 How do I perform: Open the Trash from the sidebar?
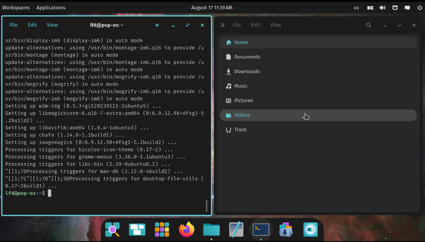(x=240, y=130)
